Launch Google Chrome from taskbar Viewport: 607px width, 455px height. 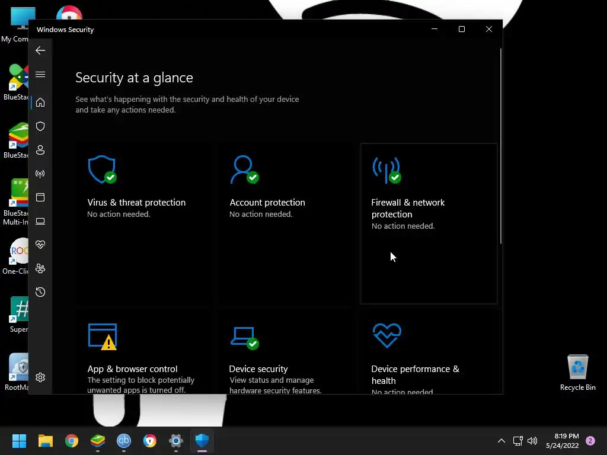click(x=72, y=441)
